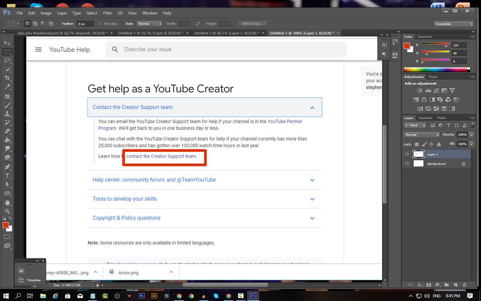Switch to nba pba thumbnail.psd document tab
The width and height of the screenshot is (481, 301).
(x=64, y=33)
